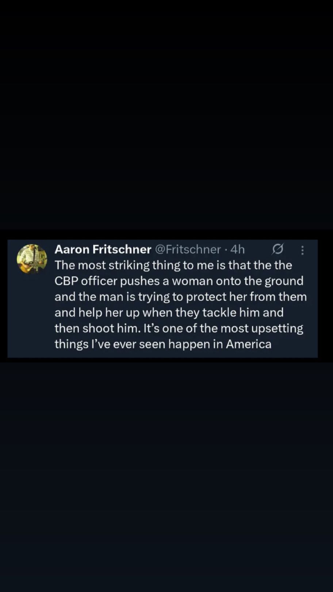Open the Grok explain-post icon

[x=277, y=249]
